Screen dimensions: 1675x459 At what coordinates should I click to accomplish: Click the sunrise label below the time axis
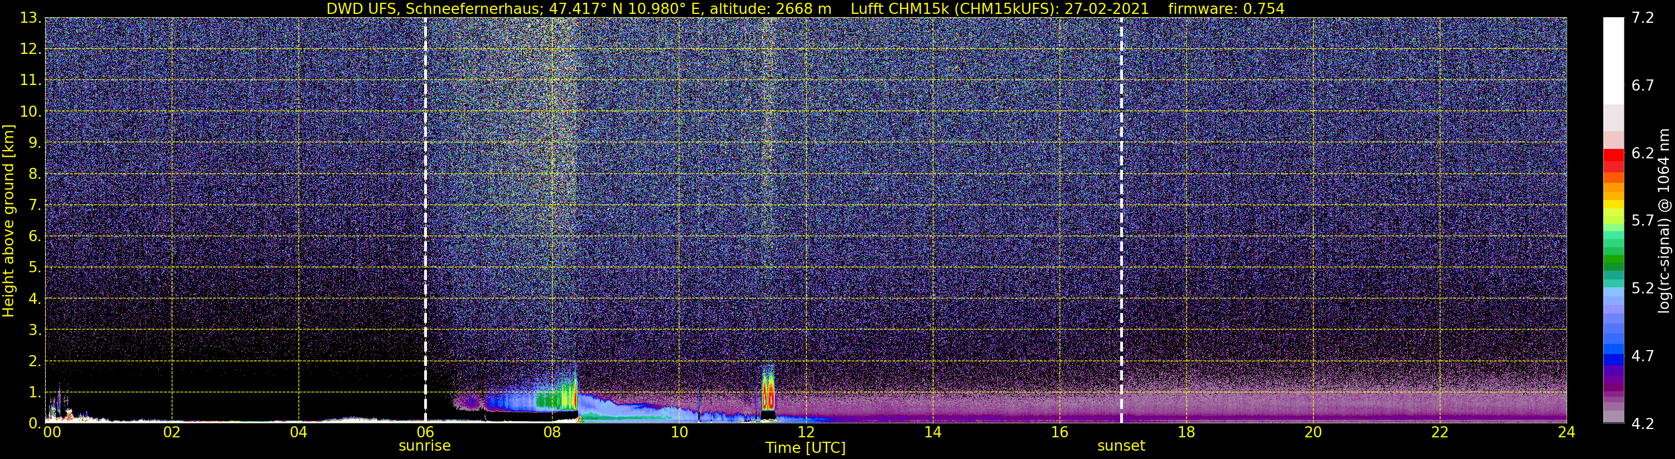425,446
